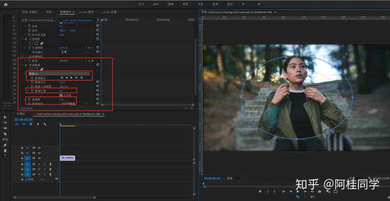
Task: Select the highlighted Mask (1) row
Action: click(x=59, y=74)
